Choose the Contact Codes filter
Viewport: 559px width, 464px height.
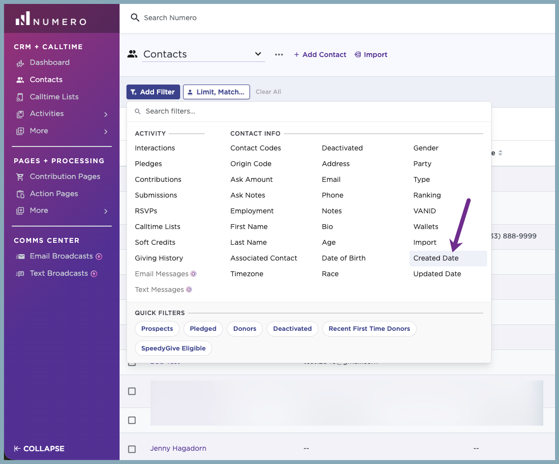255,148
